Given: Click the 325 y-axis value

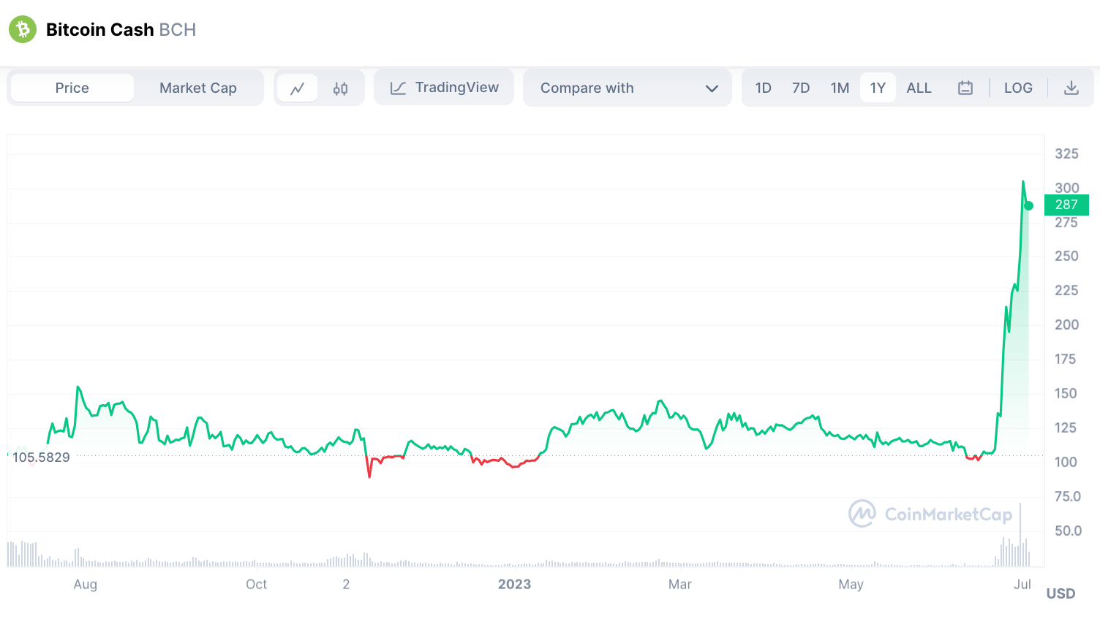Looking at the screenshot, I should click(x=1067, y=153).
